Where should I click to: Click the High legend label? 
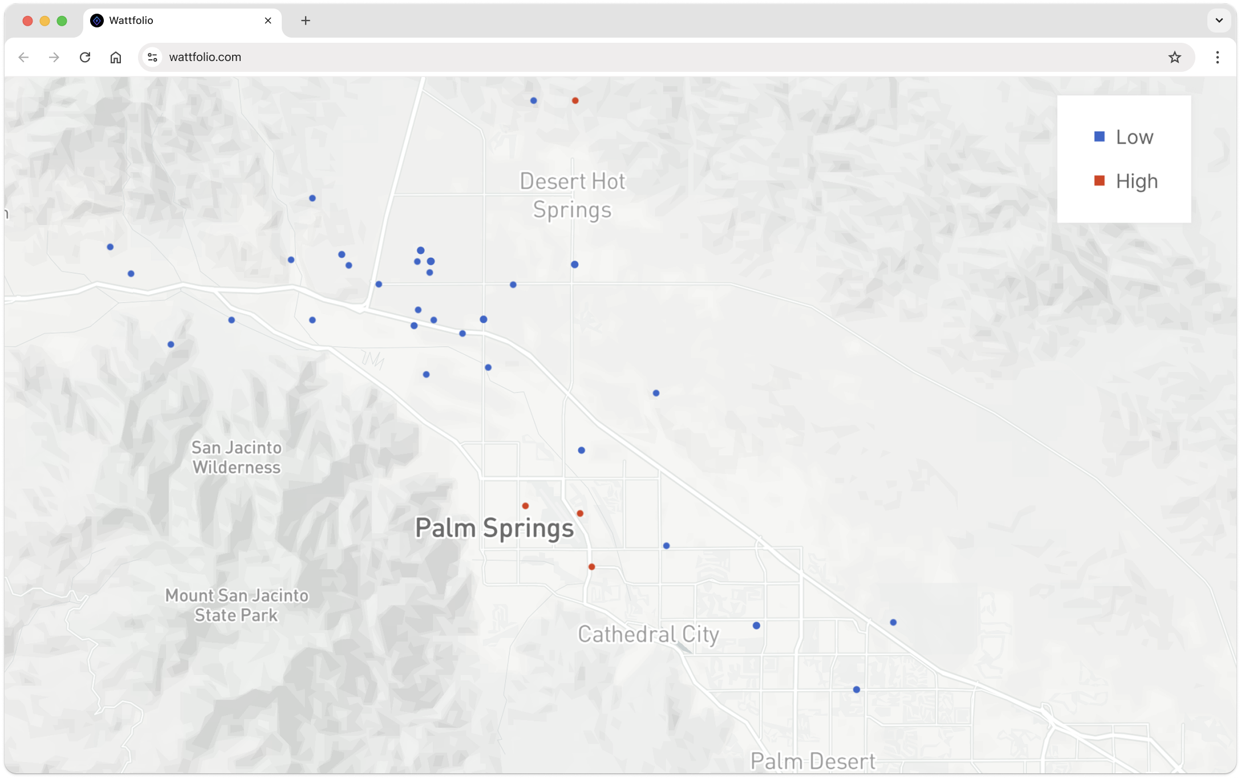(x=1137, y=181)
